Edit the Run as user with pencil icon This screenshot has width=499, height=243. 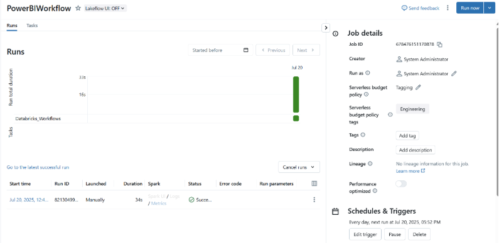(454, 73)
